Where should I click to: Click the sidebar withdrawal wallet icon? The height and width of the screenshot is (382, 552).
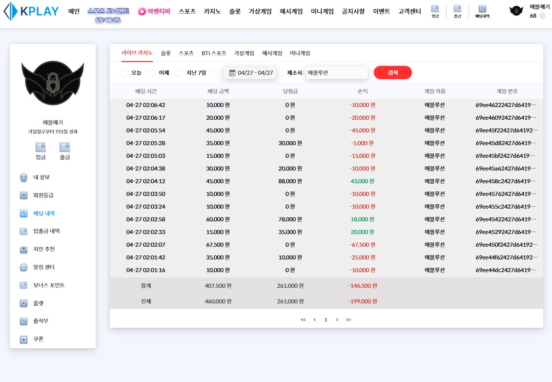(x=64, y=148)
